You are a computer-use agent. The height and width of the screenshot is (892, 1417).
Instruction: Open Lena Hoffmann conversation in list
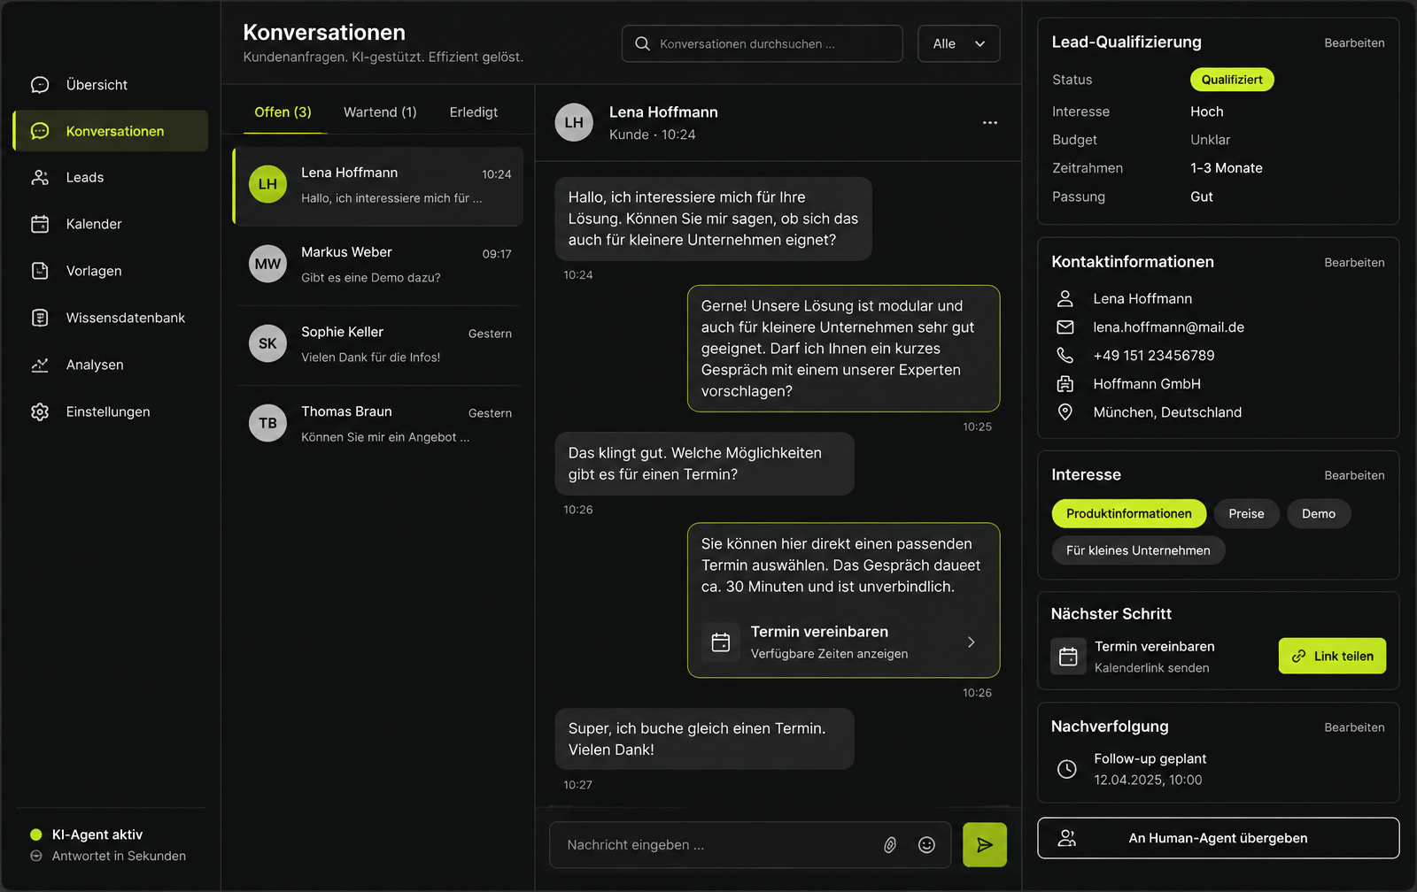378,186
